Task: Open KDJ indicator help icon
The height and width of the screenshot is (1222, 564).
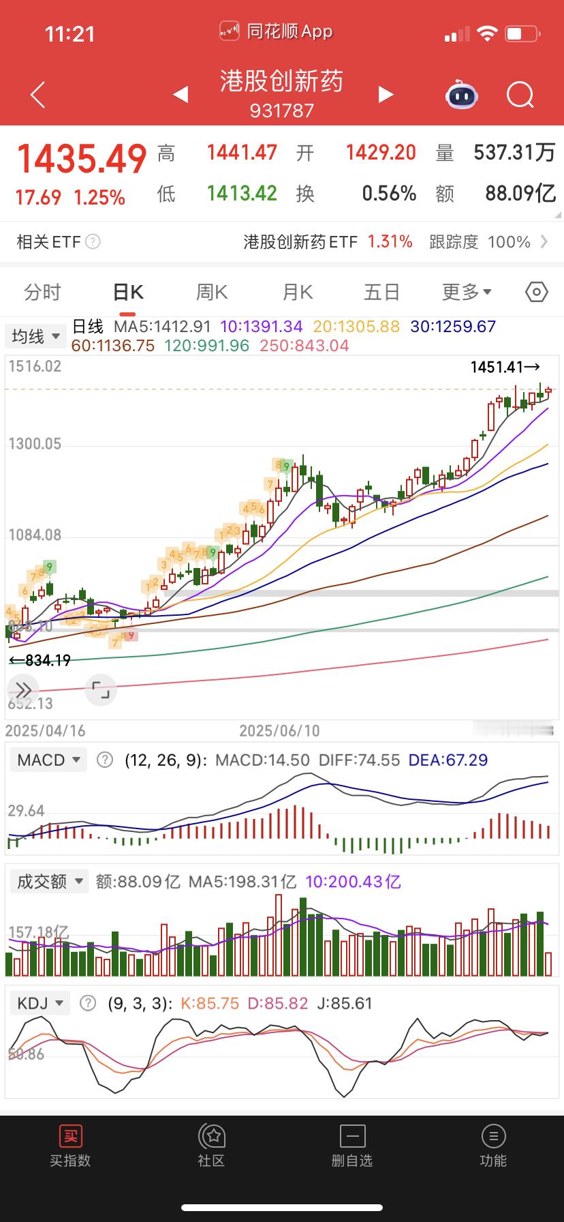Action: (88, 1003)
